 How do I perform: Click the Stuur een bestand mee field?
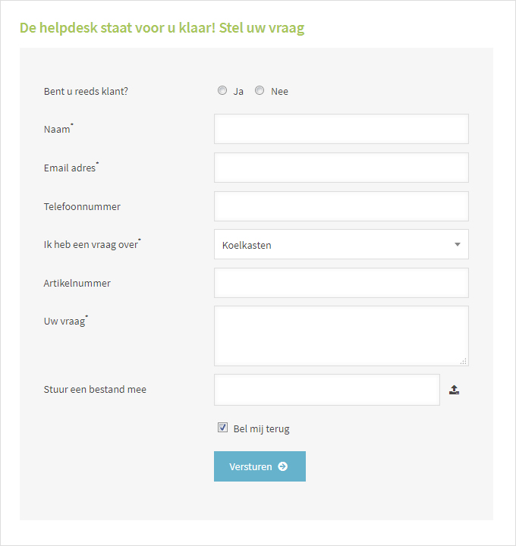pyautogui.click(x=327, y=390)
